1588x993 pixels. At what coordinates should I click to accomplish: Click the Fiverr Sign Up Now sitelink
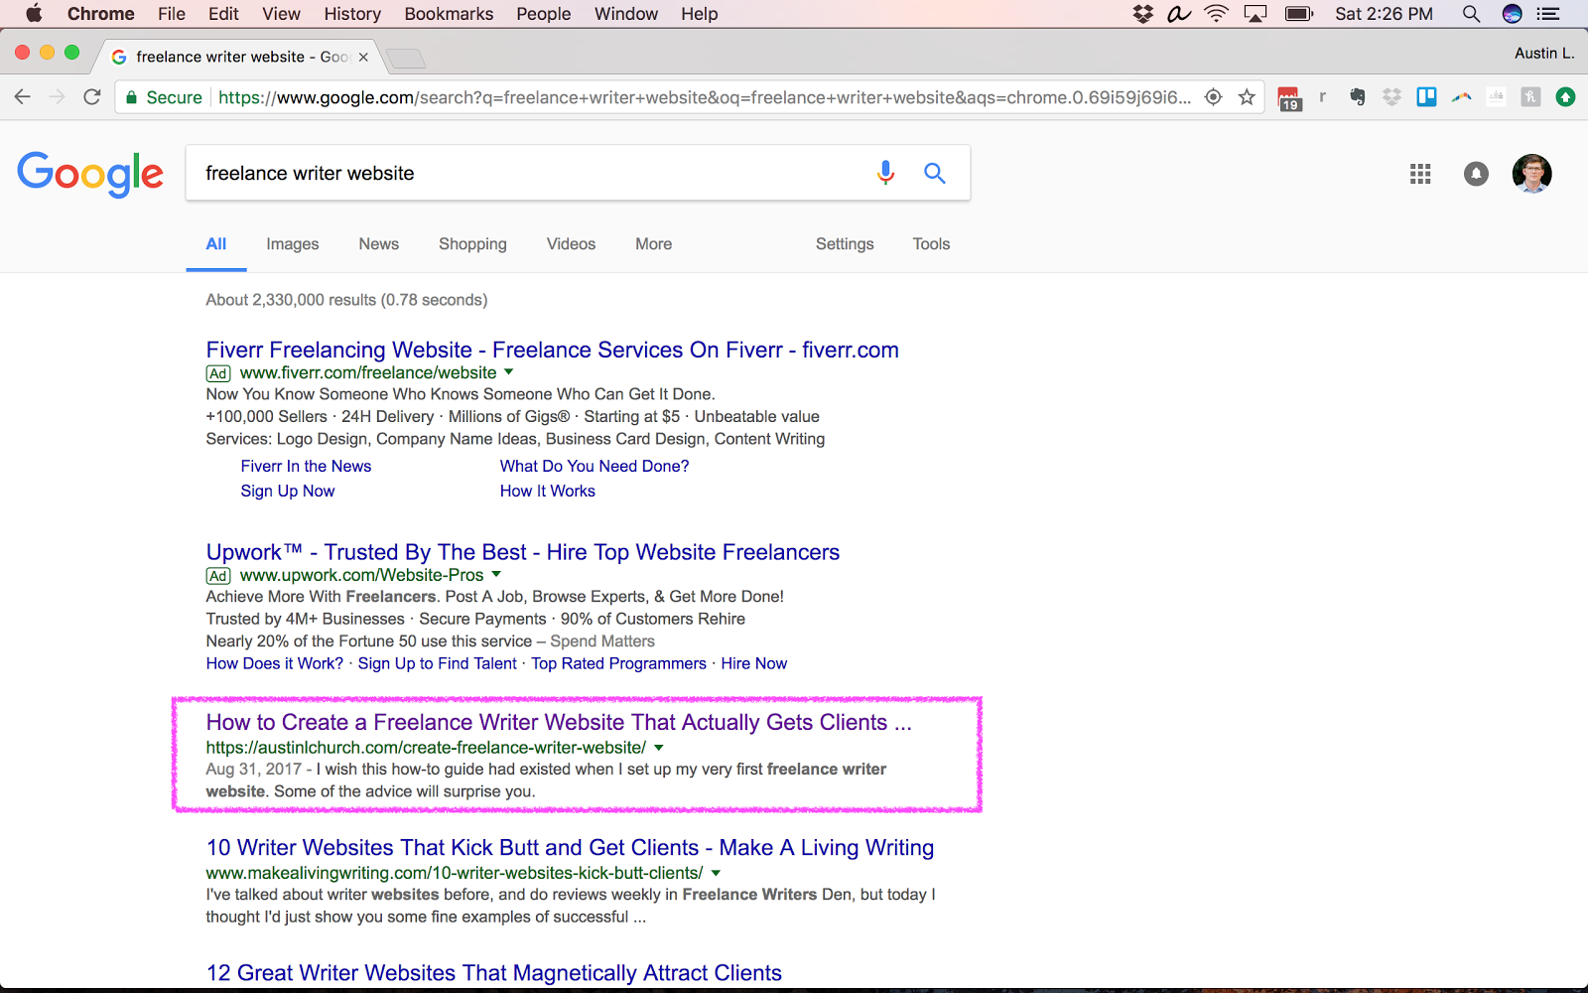(x=288, y=491)
